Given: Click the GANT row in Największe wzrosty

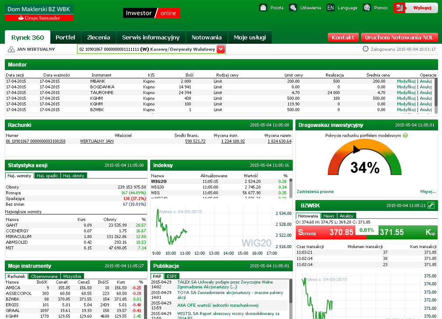Looking at the screenshot, I should pos(76,225).
